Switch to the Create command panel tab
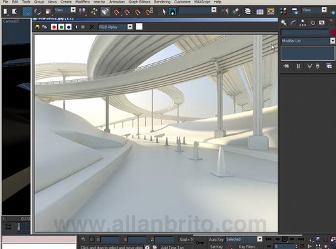The height and width of the screenshot is (249, 336). [x=284, y=23]
